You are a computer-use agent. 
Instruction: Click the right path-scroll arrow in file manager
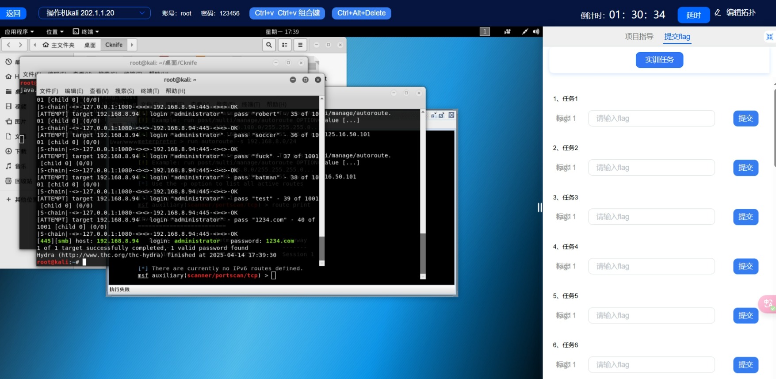(x=132, y=45)
